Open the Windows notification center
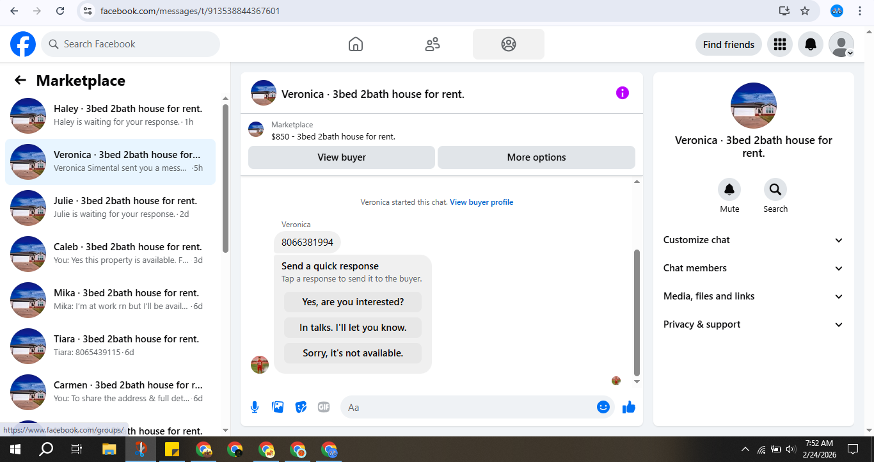Viewport: 874px width, 462px height. 853,449
